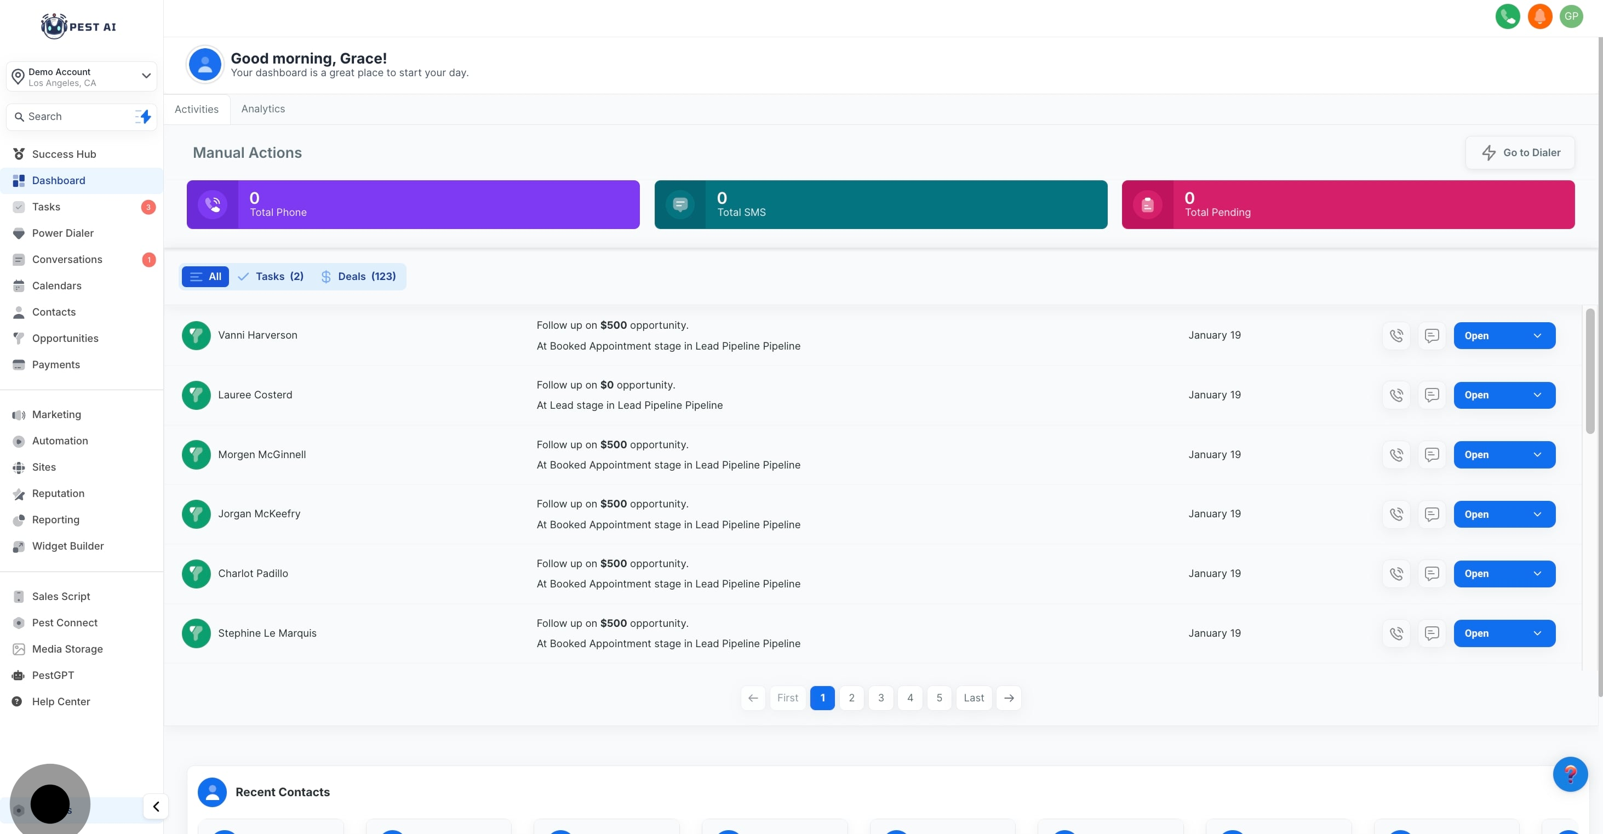This screenshot has height=834, width=1603.
Task: Go to page 3 in pagination
Action: pyautogui.click(x=880, y=698)
